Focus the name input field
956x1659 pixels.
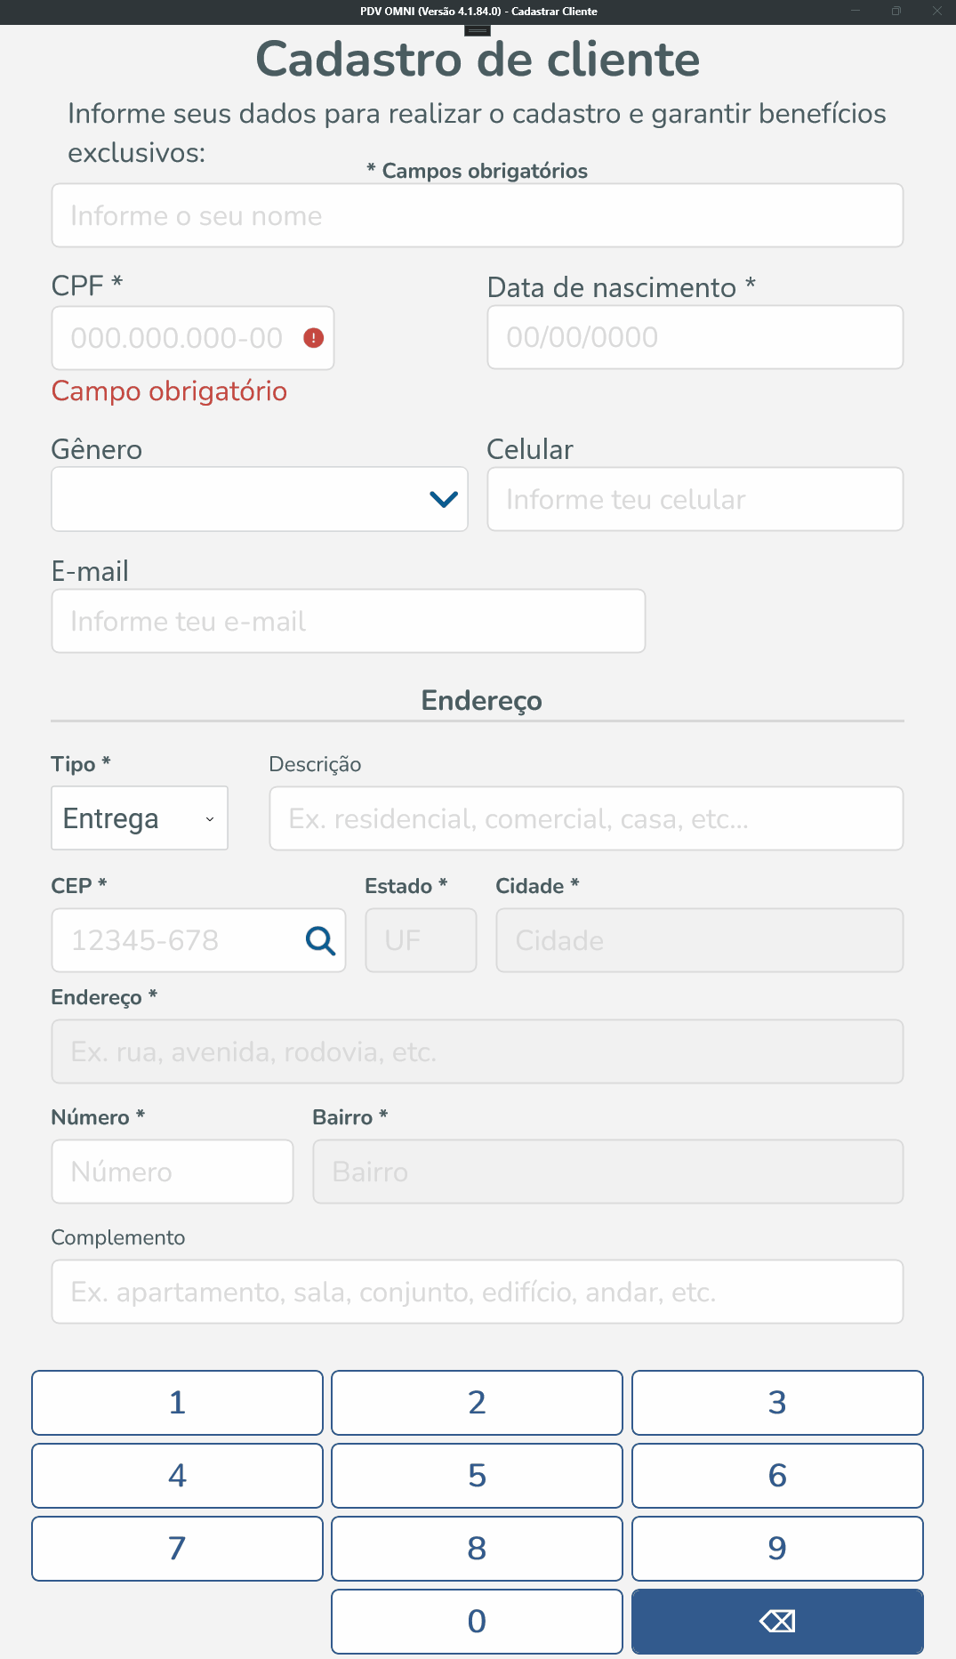478,216
